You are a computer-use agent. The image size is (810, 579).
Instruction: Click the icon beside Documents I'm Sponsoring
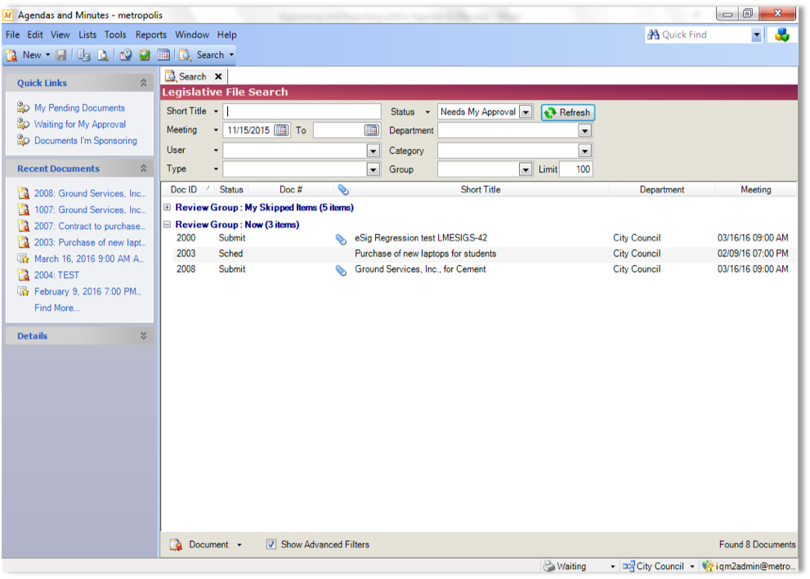[x=23, y=140]
